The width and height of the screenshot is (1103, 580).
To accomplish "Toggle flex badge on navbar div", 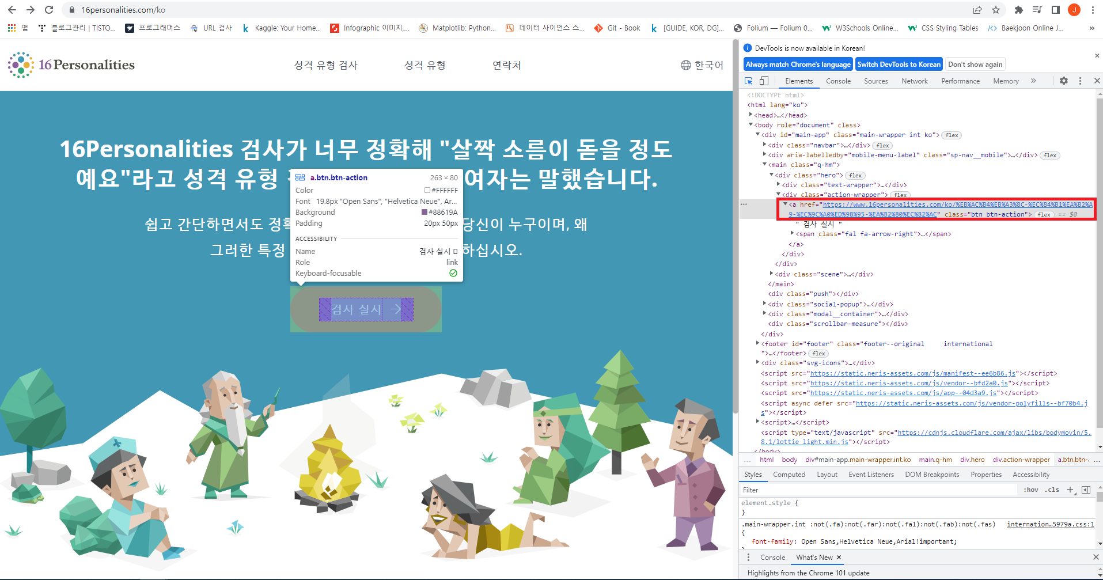I will click(882, 146).
